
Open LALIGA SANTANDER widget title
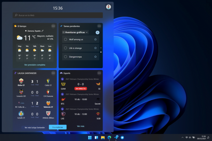click(x=27, y=73)
